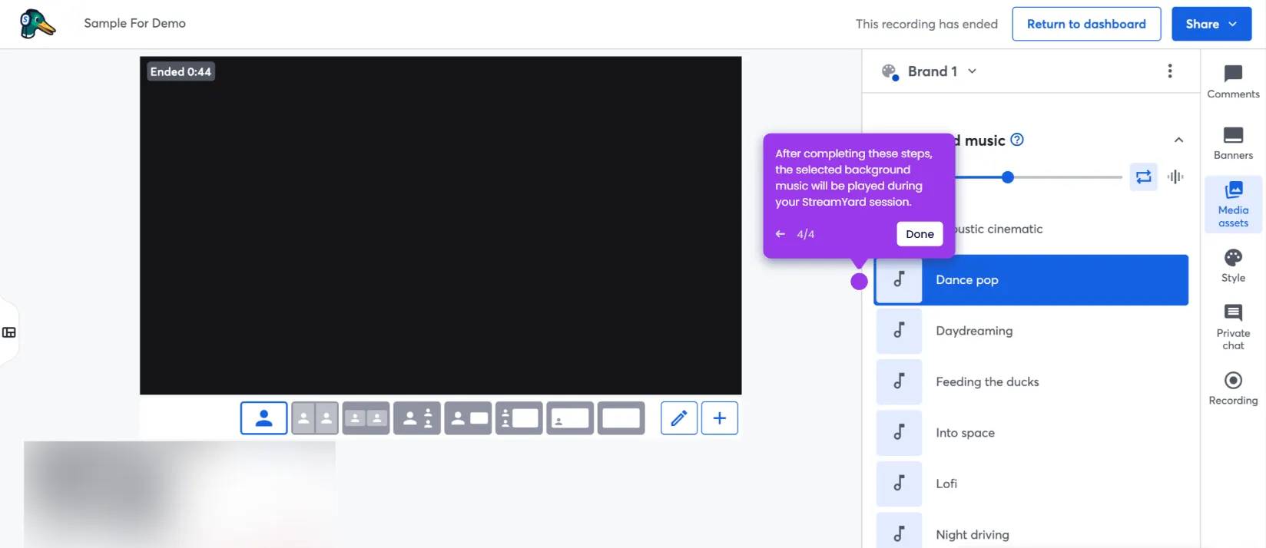Click the Lofi music note icon

tap(899, 484)
